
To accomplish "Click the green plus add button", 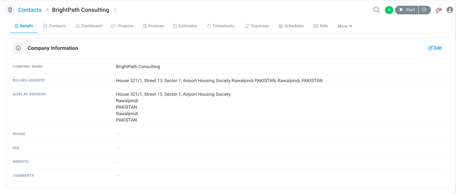I will pos(389,10).
